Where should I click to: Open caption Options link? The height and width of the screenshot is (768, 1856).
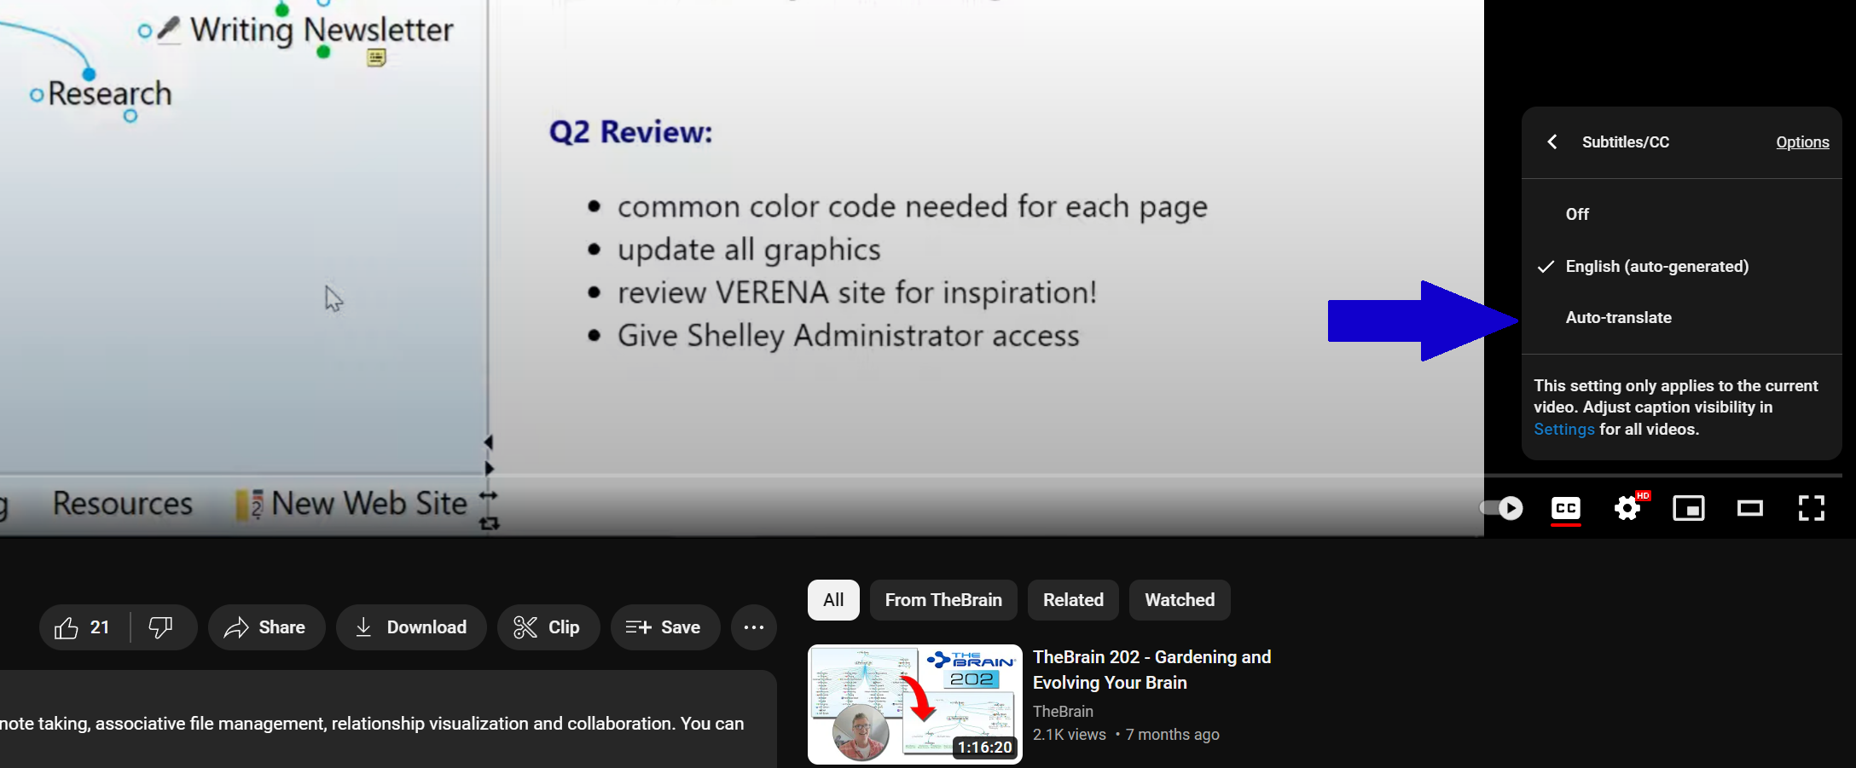(x=1802, y=142)
